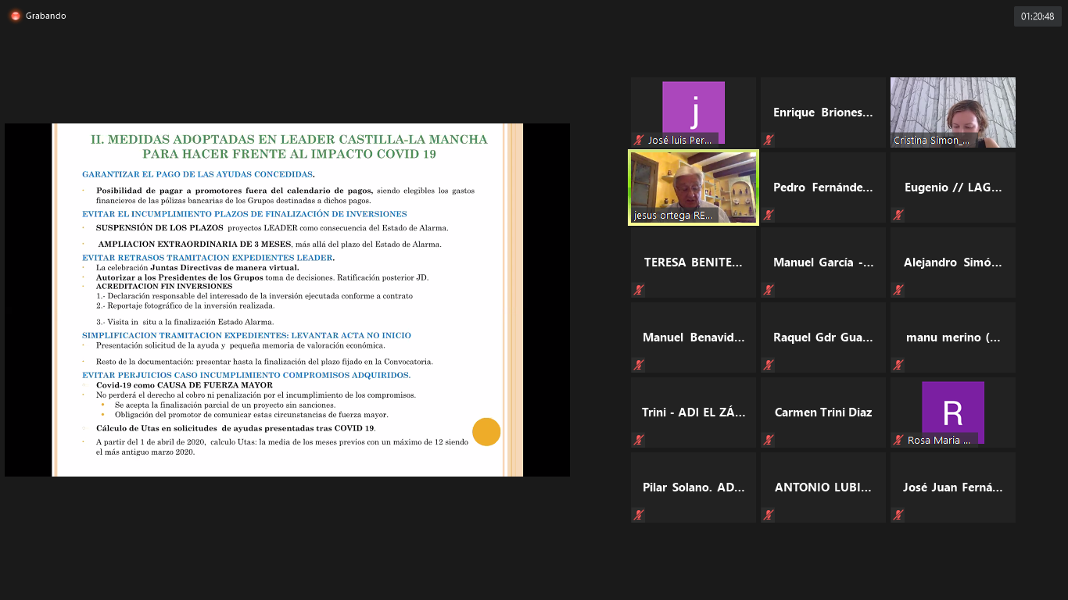Click the red recording indicator icon
The height and width of the screenshot is (600, 1068).
pyautogui.click(x=15, y=16)
